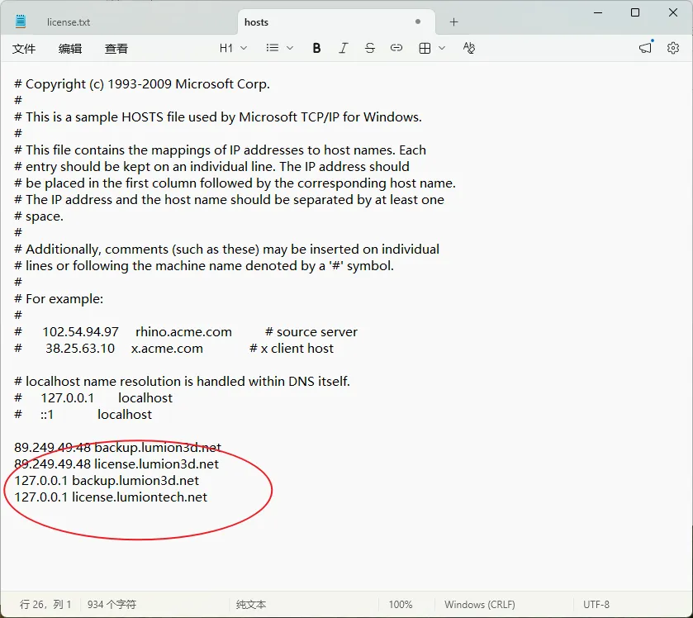Open Notepad settings gear
The image size is (693, 618).
672,48
